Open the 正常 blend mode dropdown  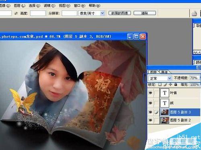[x=170, y=78]
